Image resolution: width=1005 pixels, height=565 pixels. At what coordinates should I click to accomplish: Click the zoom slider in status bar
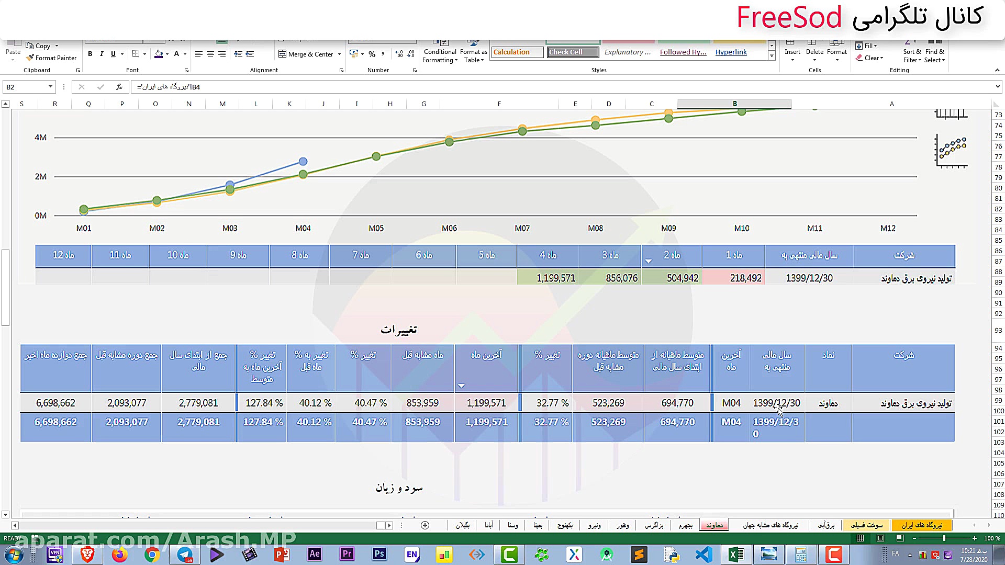944,538
